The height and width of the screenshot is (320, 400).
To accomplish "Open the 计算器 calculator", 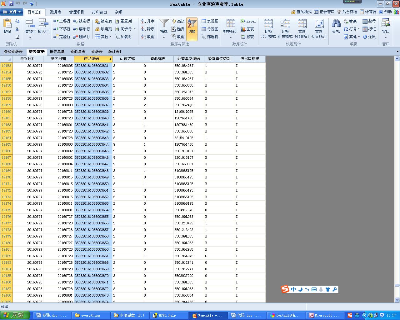I will (368, 12).
